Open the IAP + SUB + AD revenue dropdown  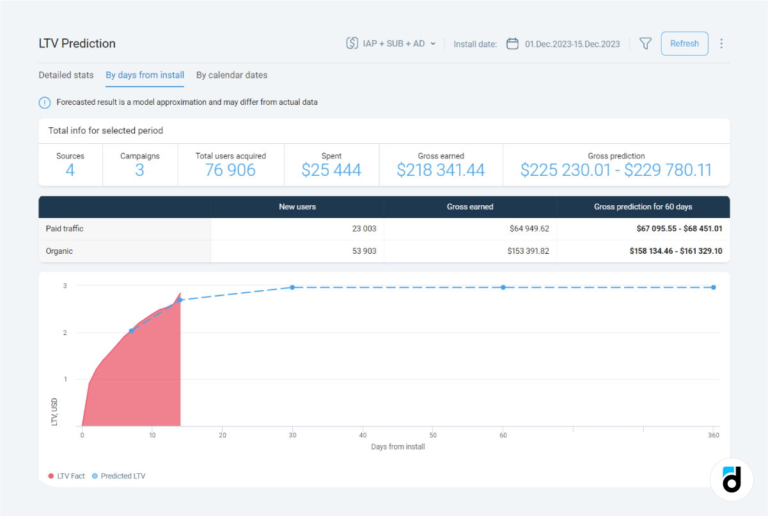click(x=391, y=43)
